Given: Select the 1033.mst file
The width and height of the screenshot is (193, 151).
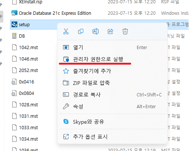Looking at the screenshot, I should point(29,128).
